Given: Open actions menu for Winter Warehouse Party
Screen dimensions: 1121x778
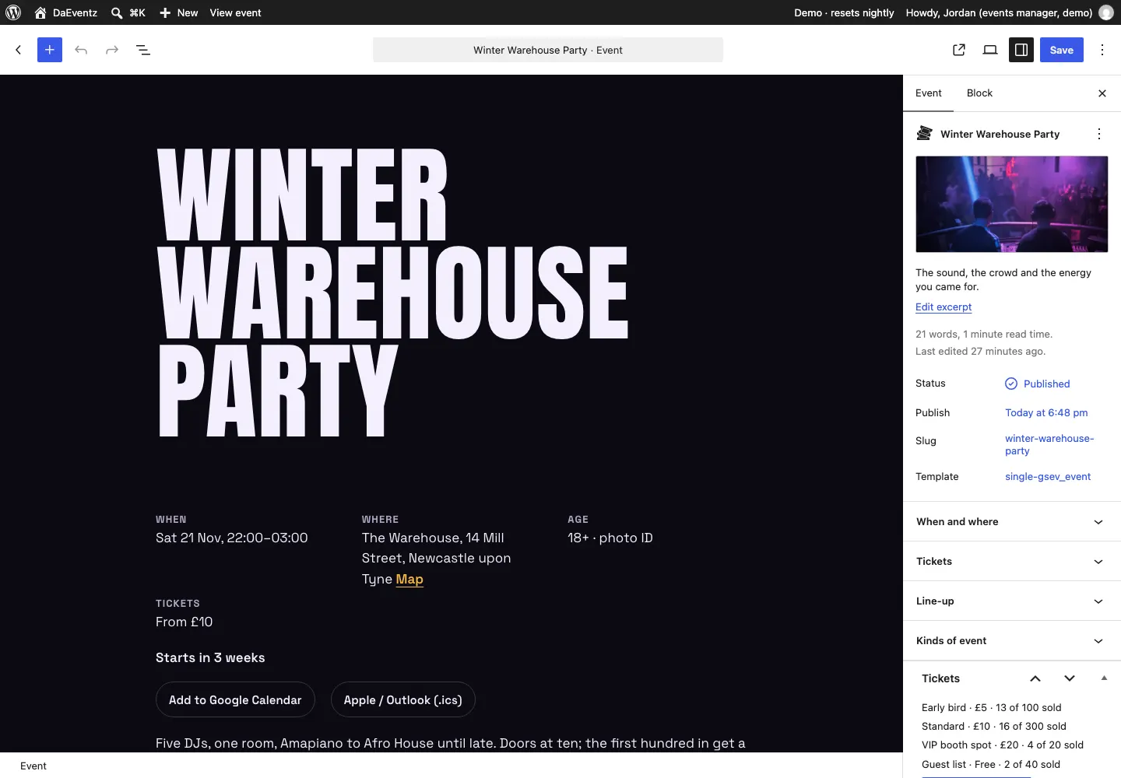Looking at the screenshot, I should 1099,134.
